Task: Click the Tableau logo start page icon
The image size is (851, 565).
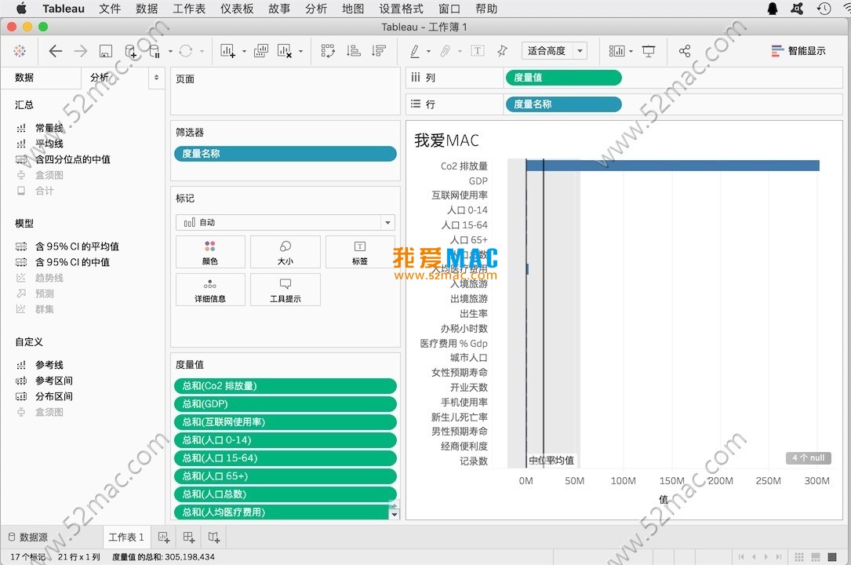Action: coord(20,51)
